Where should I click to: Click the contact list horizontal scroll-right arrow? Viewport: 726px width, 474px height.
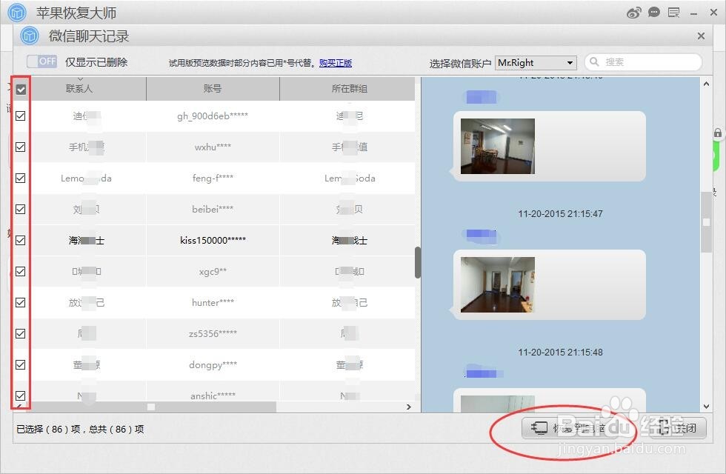408,407
